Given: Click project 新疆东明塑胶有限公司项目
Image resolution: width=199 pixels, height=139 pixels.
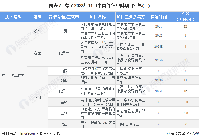Looking at the screenshot, I should 98,80.
